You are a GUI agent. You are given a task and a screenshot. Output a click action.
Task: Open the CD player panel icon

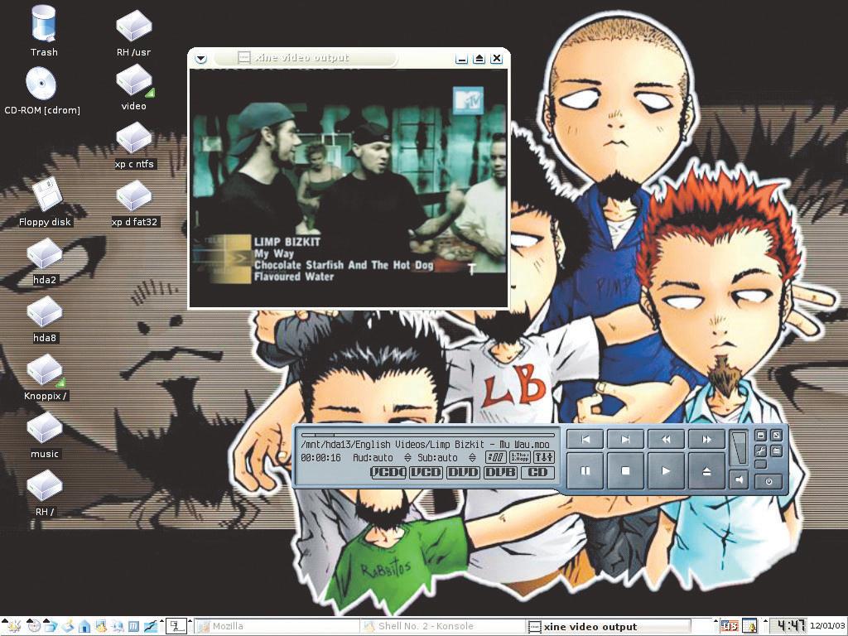coord(34,626)
